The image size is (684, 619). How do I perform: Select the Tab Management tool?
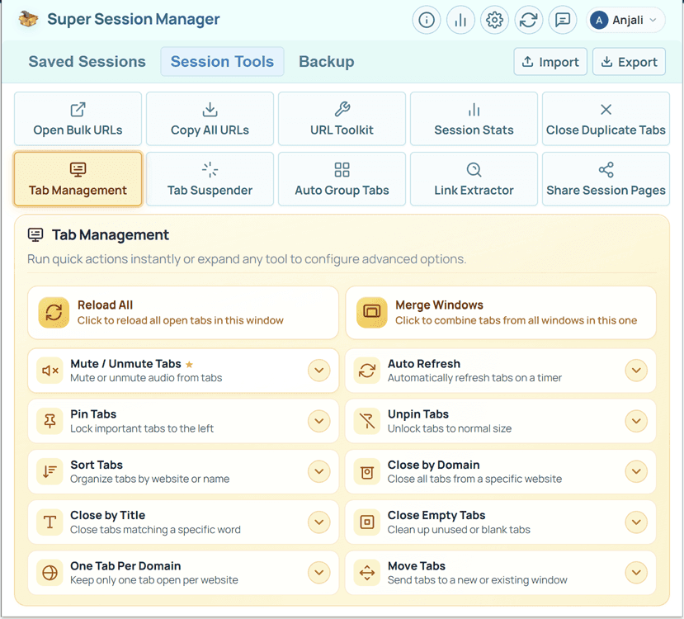78,179
